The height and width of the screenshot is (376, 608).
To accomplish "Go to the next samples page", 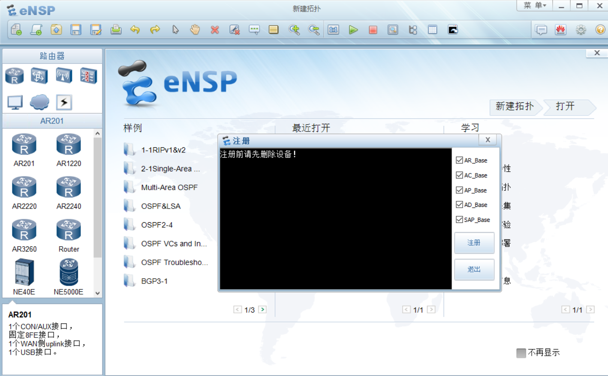I will click(263, 309).
